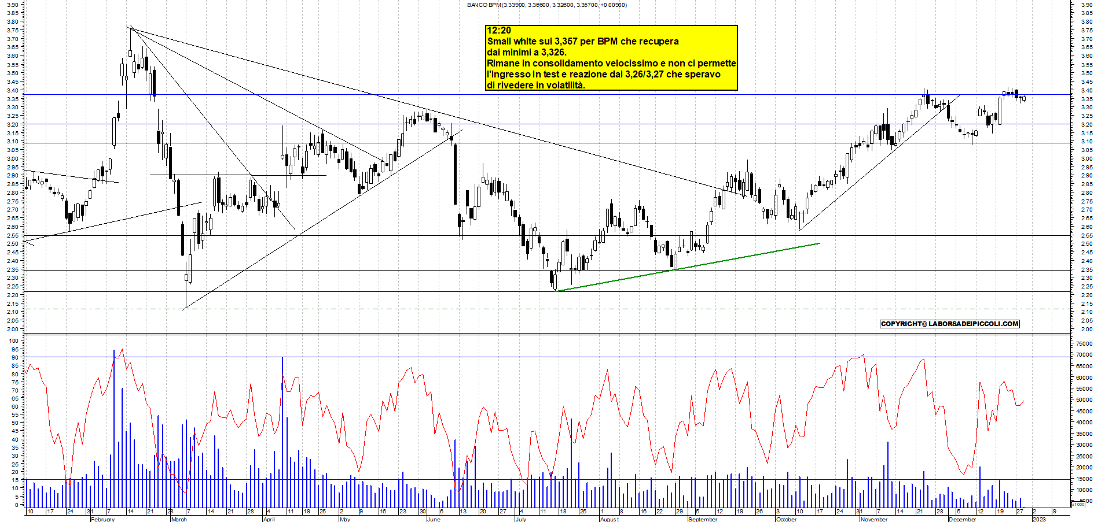Click the 2.10 label on left price scale
Viewport: 1094px width, 522px height.
(12, 312)
